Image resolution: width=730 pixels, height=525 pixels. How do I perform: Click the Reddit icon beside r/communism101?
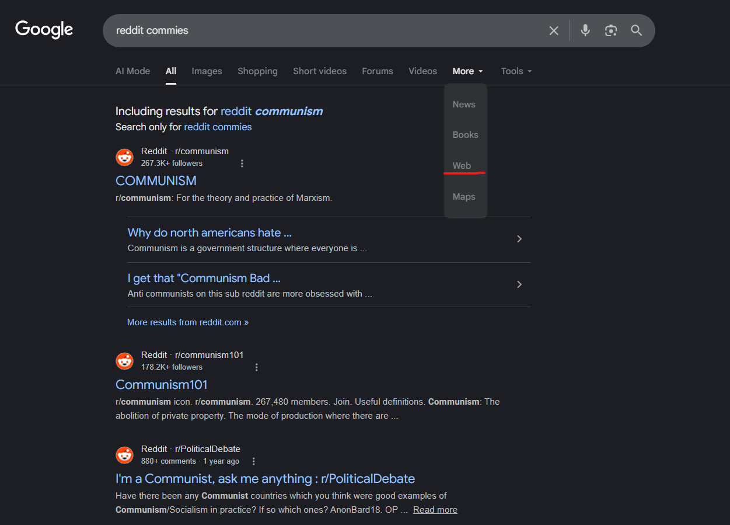(x=124, y=361)
